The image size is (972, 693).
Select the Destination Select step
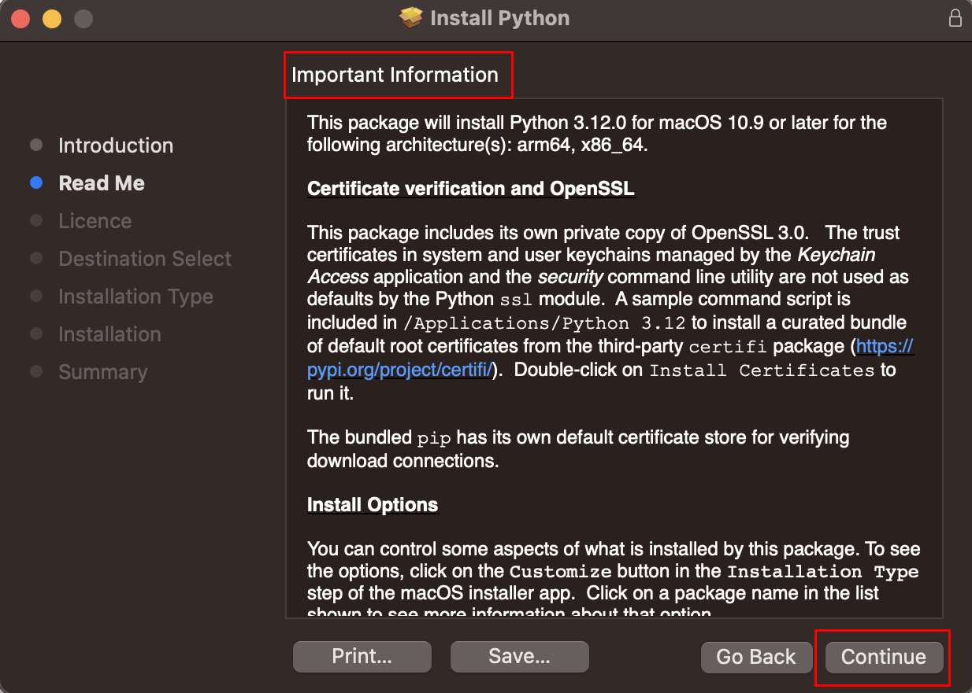(145, 259)
